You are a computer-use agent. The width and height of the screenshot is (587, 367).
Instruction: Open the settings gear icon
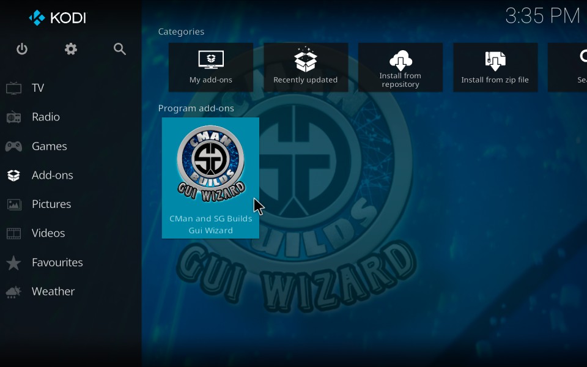pos(71,49)
